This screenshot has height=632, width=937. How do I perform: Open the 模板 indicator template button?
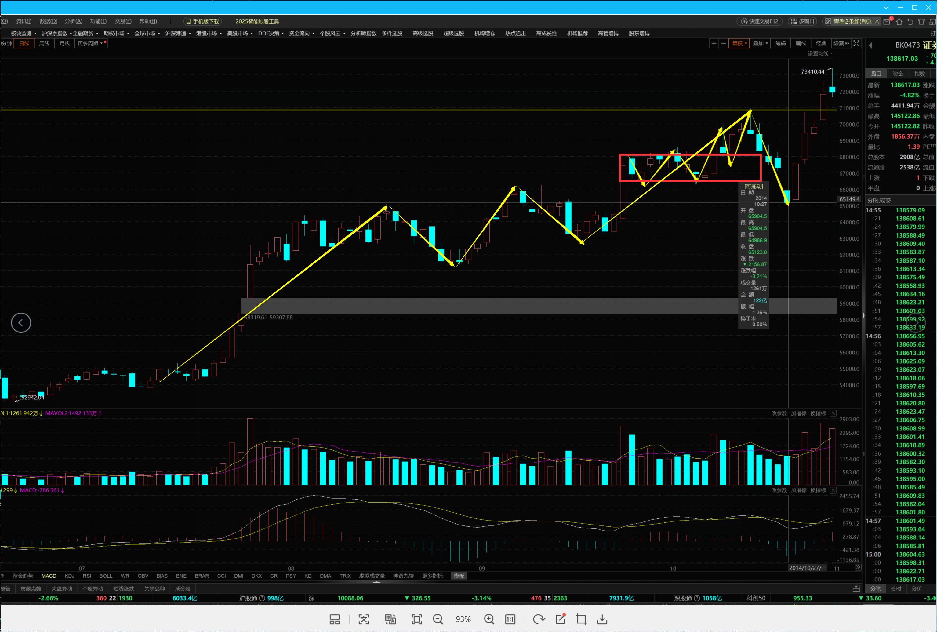pos(459,576)
